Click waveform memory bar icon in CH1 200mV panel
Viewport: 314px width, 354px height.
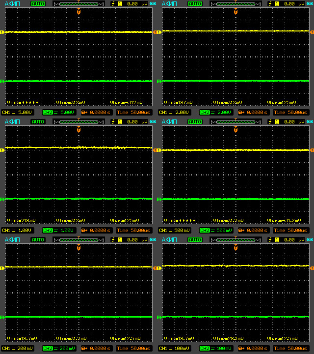click(78, 239)
